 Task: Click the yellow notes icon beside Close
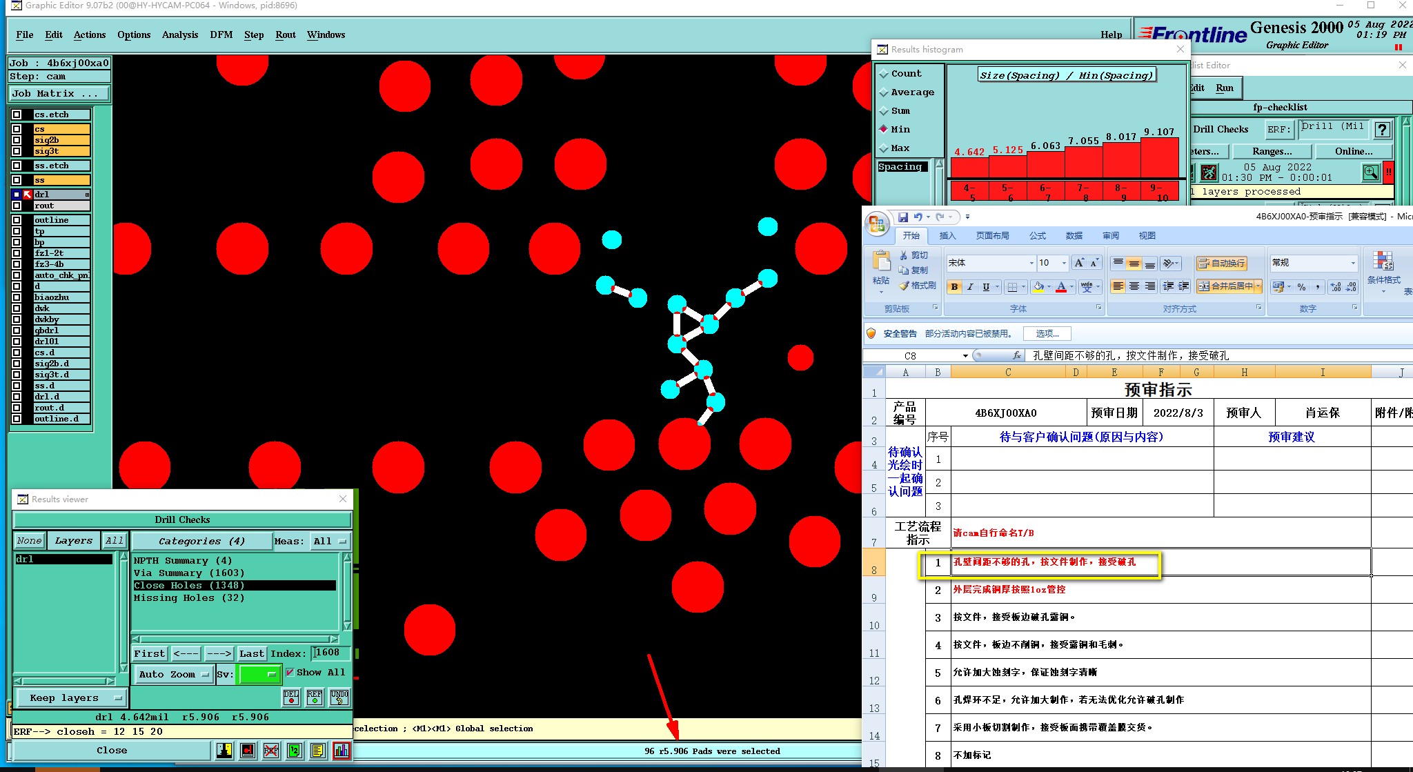coord(317,751)
